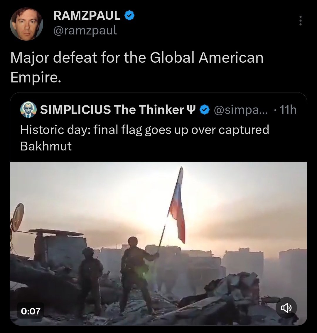
Task: Open the truncated @simpa... handle
Action: (x=241, y=110)
